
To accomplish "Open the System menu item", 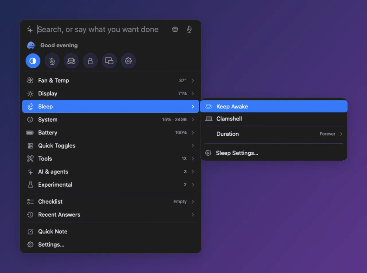I will (111, 120).
